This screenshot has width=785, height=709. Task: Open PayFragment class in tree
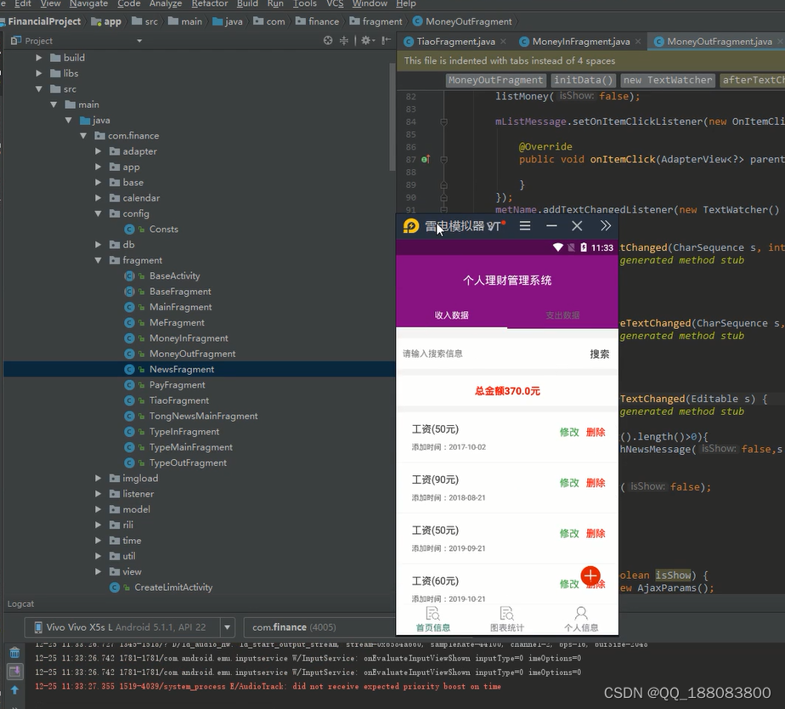click(x=178, y=385)
